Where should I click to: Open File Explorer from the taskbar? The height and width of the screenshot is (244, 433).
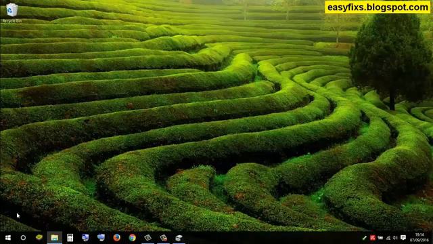[x=54, y=238]
